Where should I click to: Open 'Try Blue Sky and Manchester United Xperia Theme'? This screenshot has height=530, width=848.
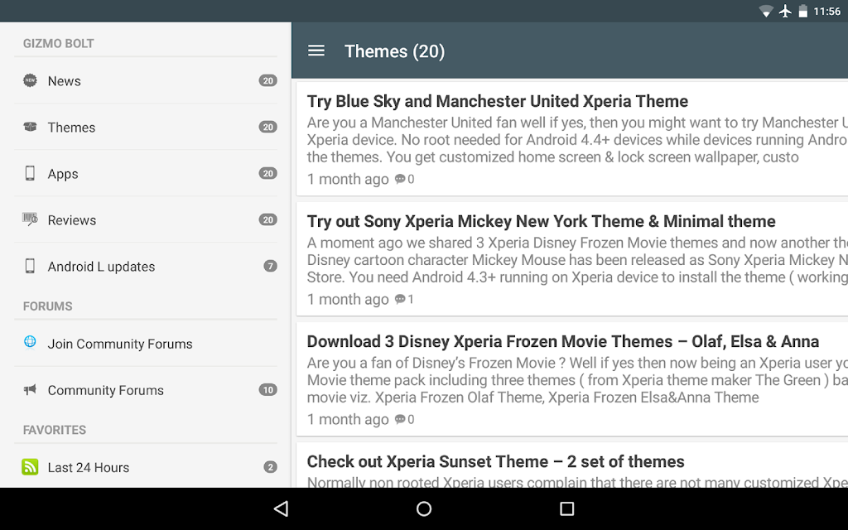[498, 101]
